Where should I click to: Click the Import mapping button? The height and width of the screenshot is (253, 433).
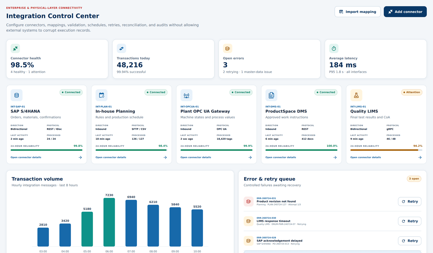(357, 12)
